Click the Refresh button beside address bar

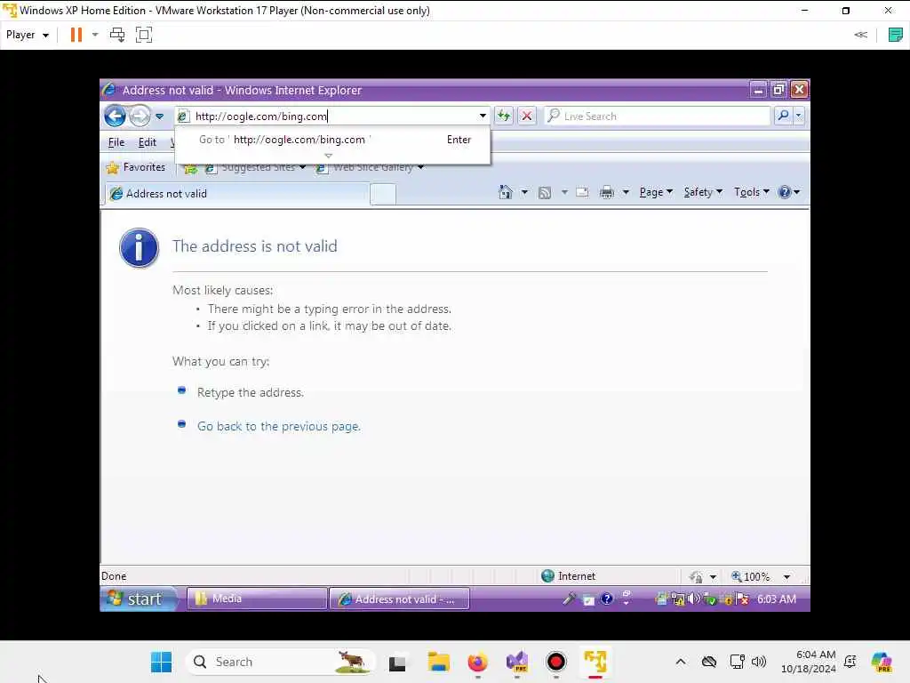pyautogui.click(x=504, y=117)
